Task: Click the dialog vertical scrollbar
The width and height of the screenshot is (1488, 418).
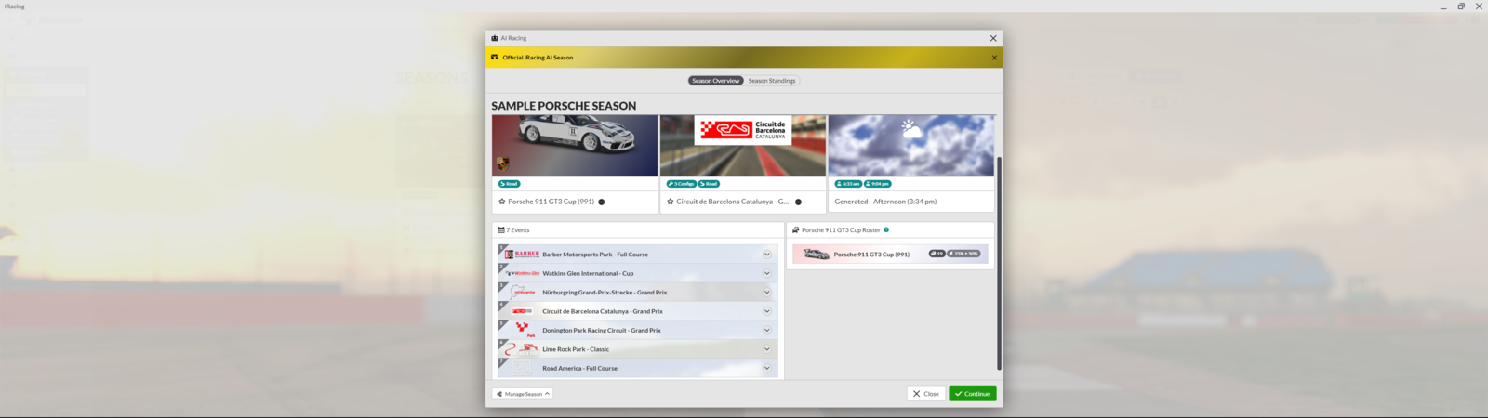Action: click(1000, 264)
